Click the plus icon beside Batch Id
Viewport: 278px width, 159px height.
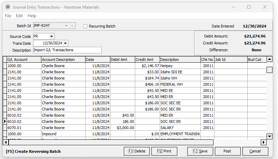point(72,26)
